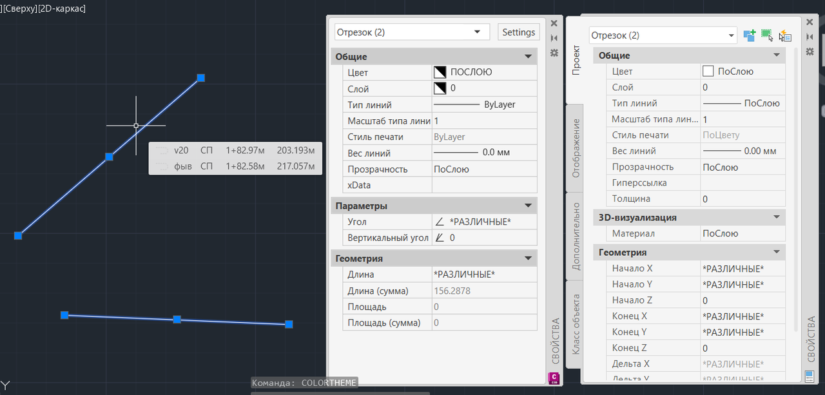Open Quick Select icon with lightning bolt

click(784, 35)
